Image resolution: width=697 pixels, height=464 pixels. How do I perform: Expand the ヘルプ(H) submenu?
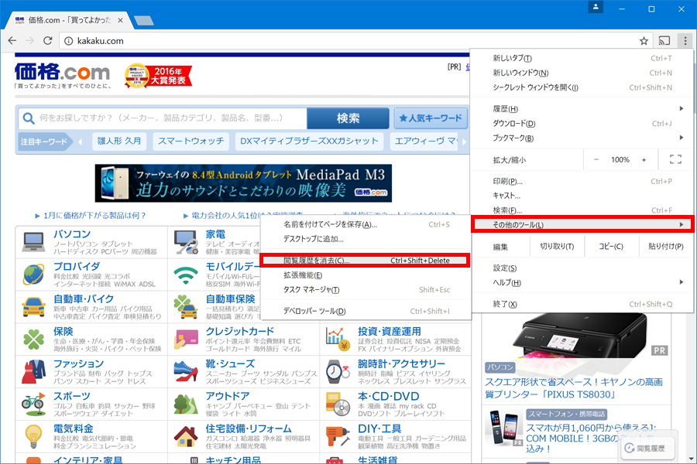(x=582, y=282)
